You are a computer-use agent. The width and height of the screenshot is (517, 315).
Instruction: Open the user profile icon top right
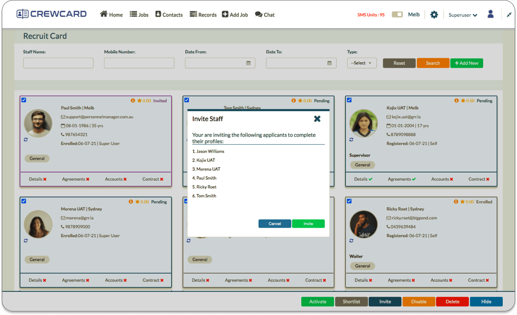(x=490, y=14)
